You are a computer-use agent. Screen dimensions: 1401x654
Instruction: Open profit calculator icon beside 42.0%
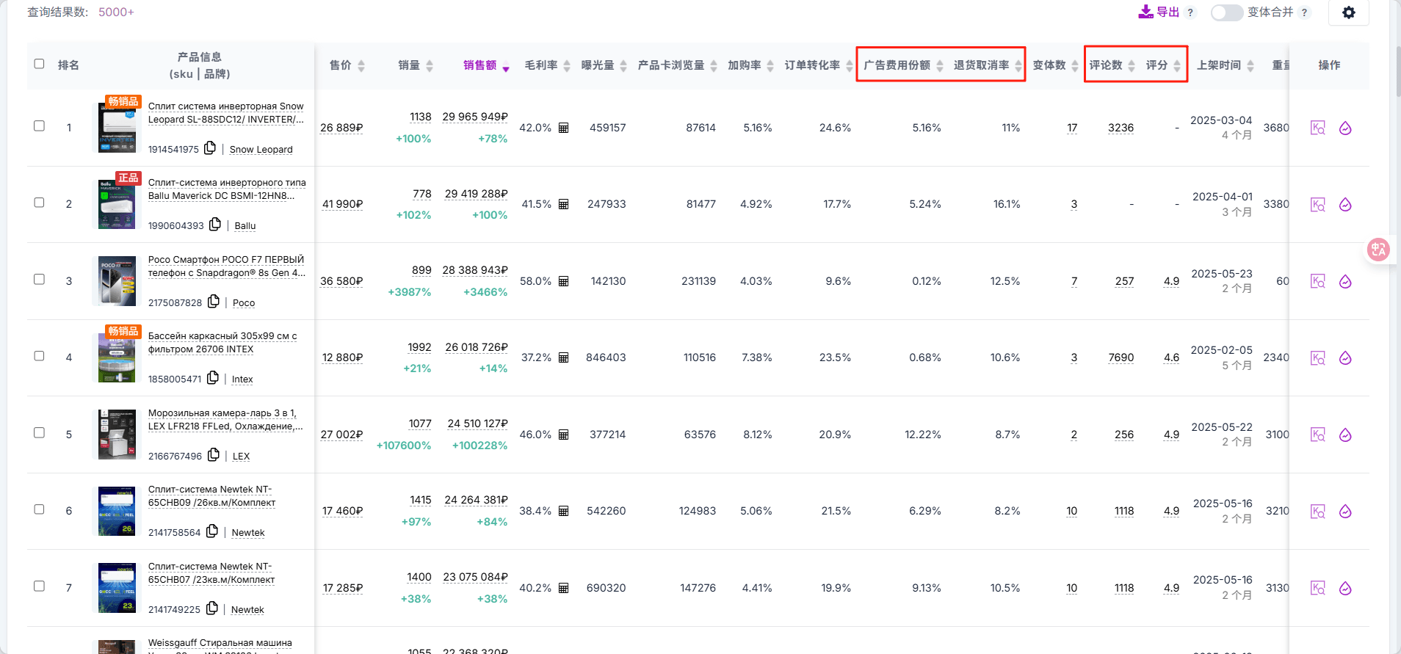pyautogui.click(x=563, y=128)
